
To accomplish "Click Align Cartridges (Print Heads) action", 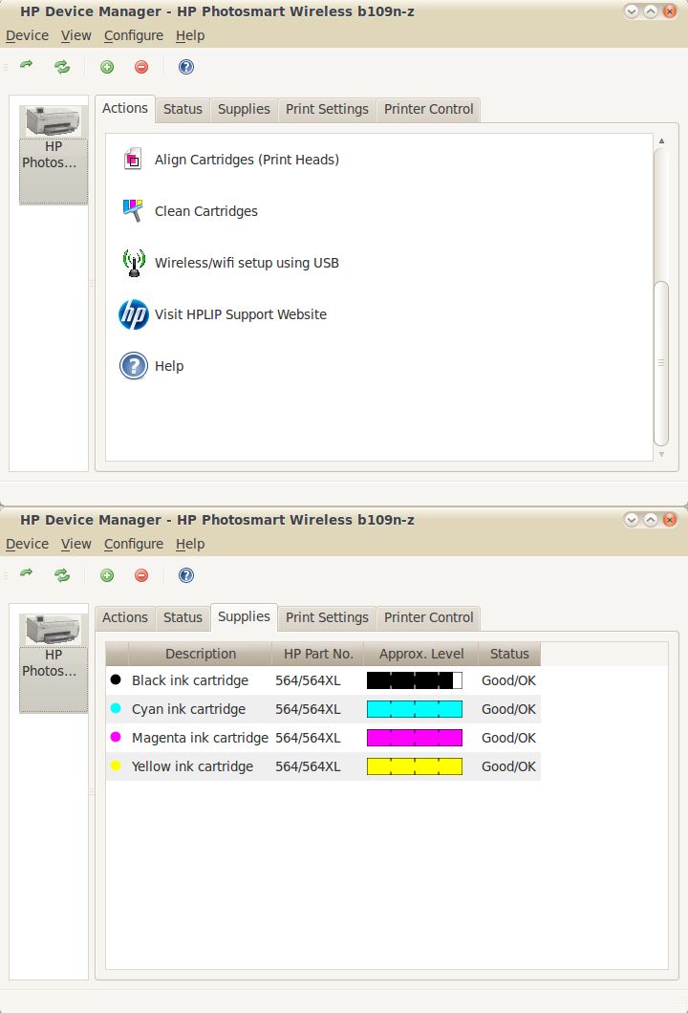I will pyautogui.click(x=247, y=160).
